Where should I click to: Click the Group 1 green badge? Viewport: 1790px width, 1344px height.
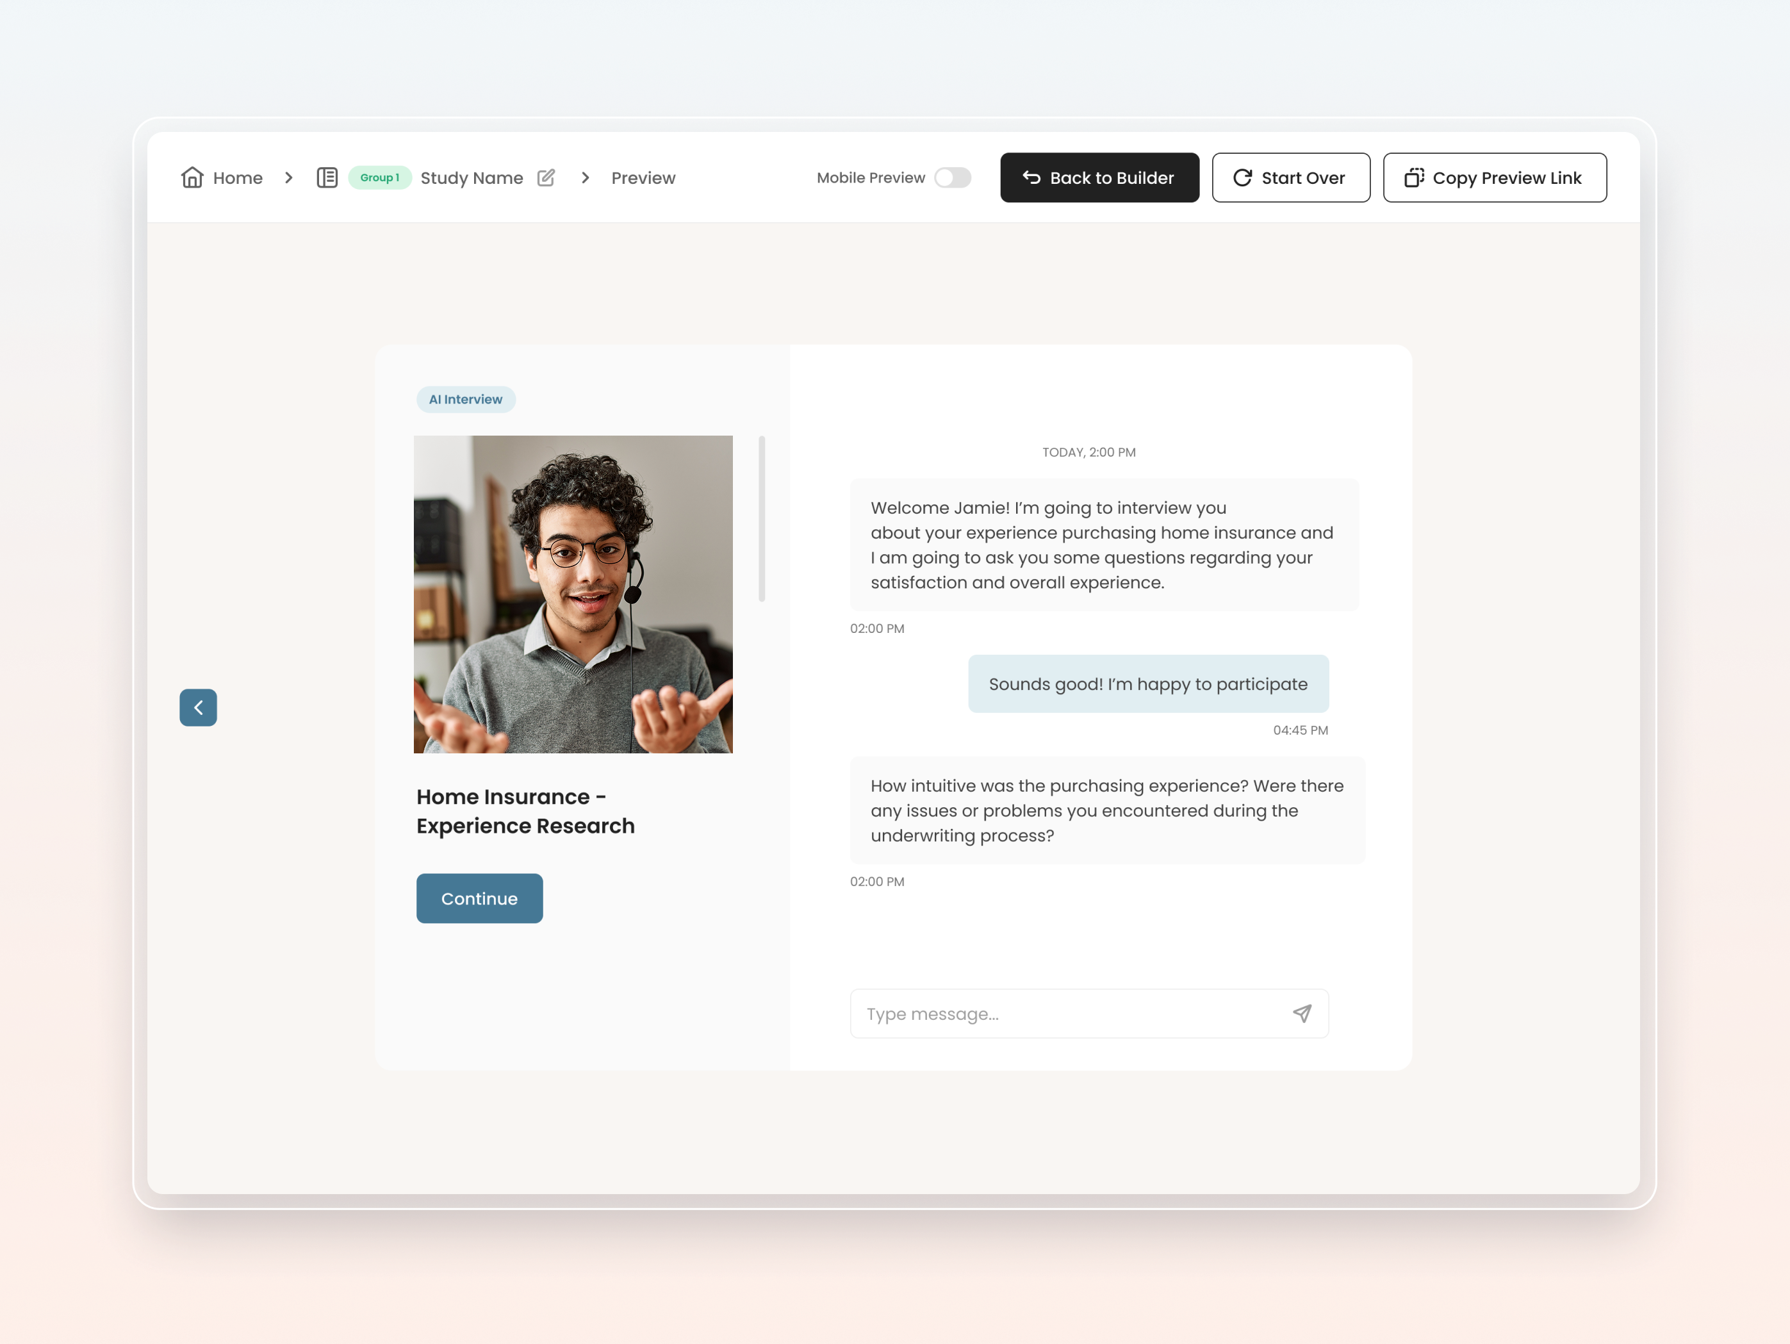pyautogui.click(x=379, y=177)
